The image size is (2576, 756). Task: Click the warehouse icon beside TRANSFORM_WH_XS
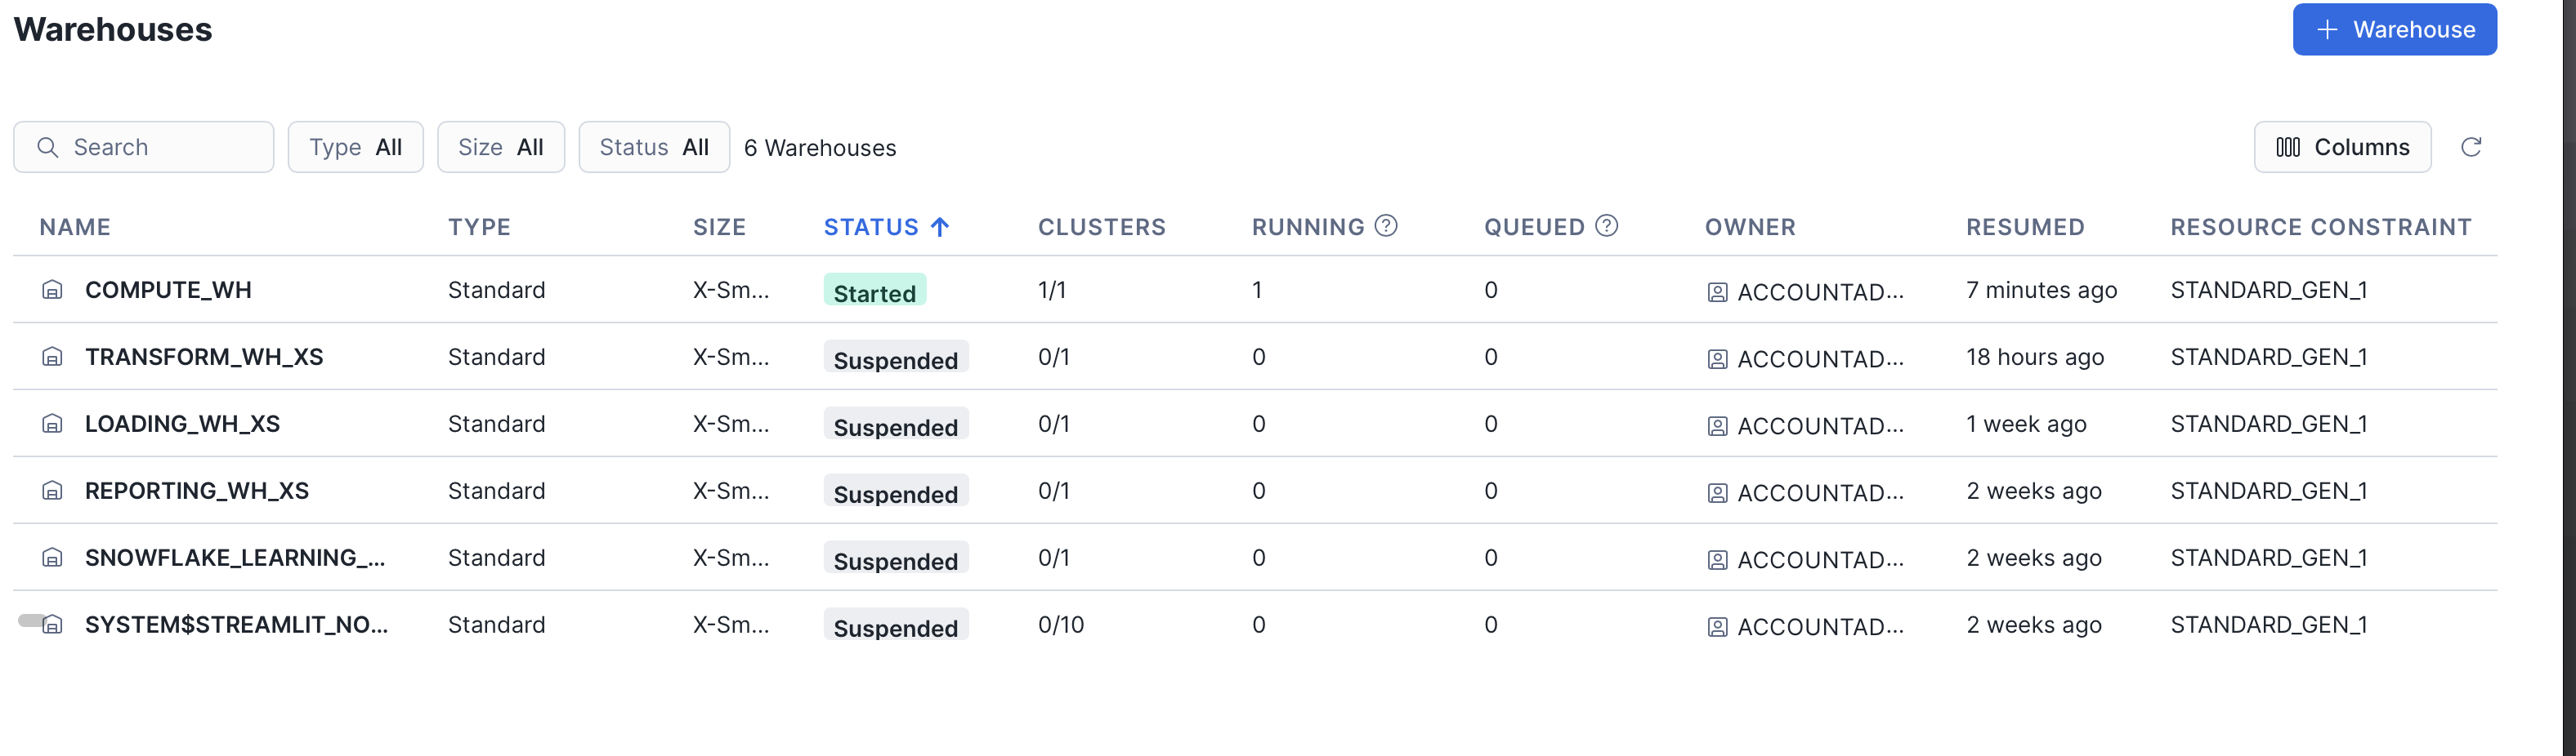[x=52, y=357]
